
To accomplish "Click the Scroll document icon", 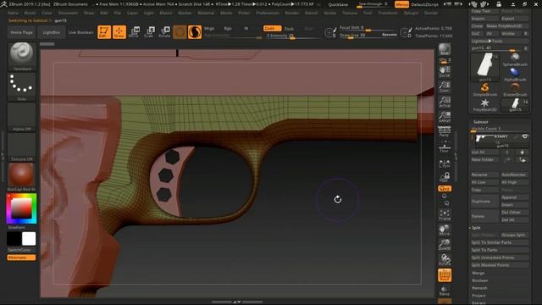I will coord(445,72).
